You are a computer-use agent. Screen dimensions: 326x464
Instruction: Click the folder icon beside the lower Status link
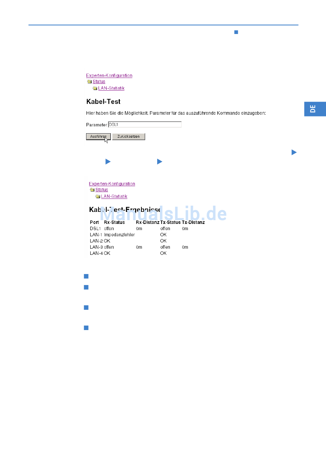click(92, 190)
